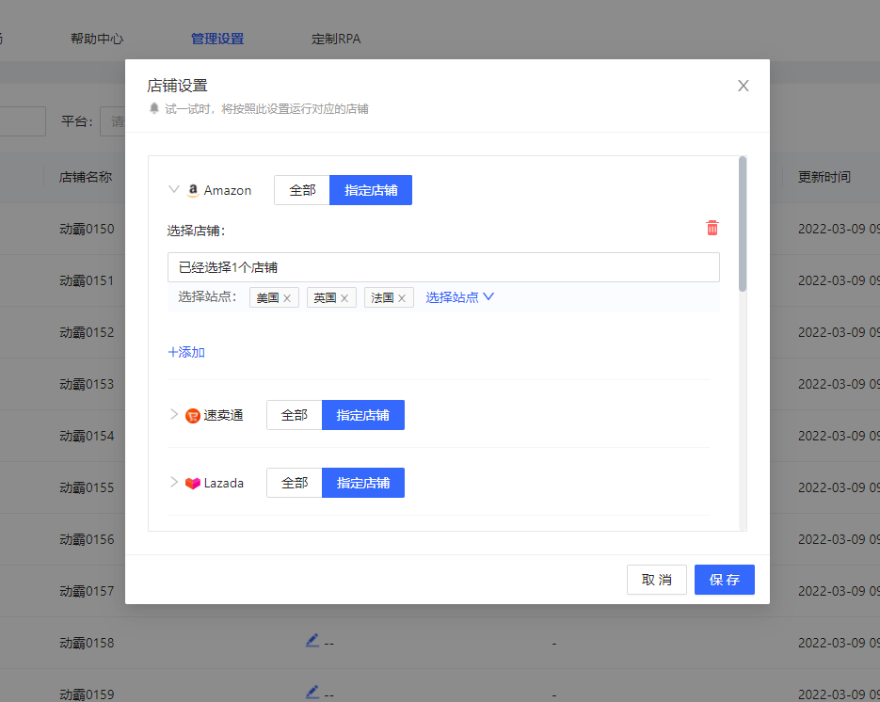
Task: Click the edit pencil icon in the 动霸0158 row
Action: tap(312, 640)
